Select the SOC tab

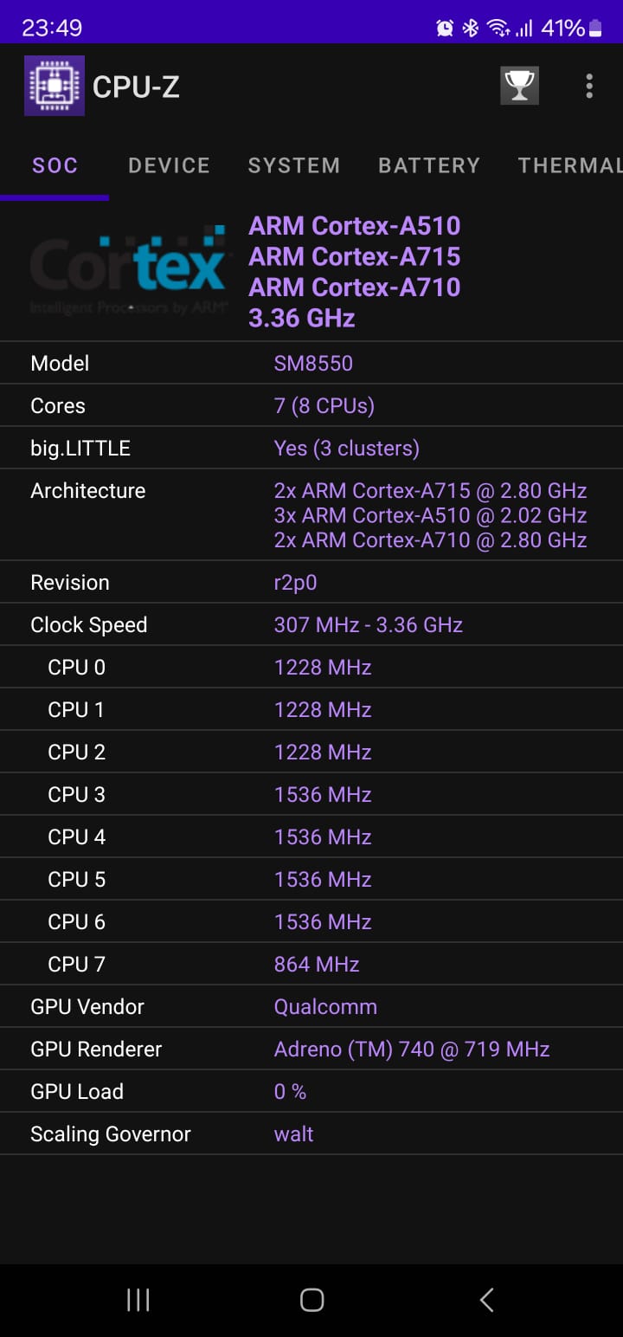(55, 165)
